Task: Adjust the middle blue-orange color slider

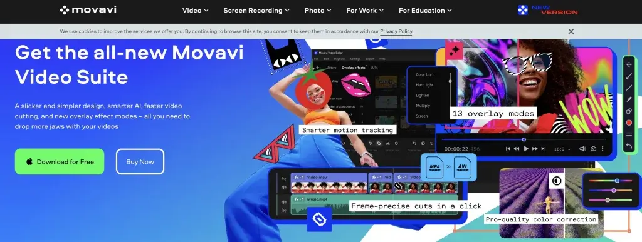Action: [x=611, y=190]
